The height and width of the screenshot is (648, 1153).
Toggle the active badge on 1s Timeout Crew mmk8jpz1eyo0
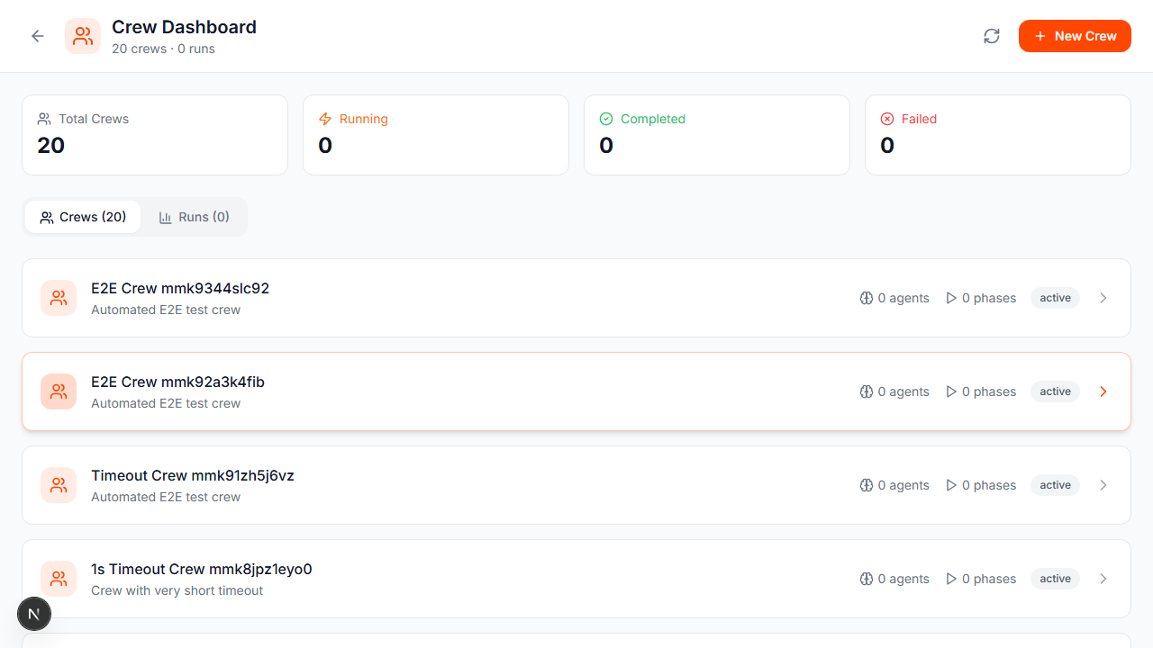(1055, 579)
